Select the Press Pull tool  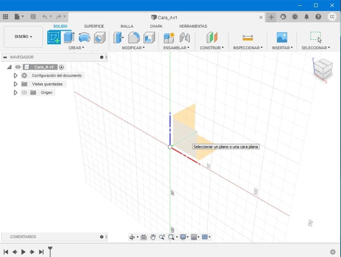[x=119, y=37]
